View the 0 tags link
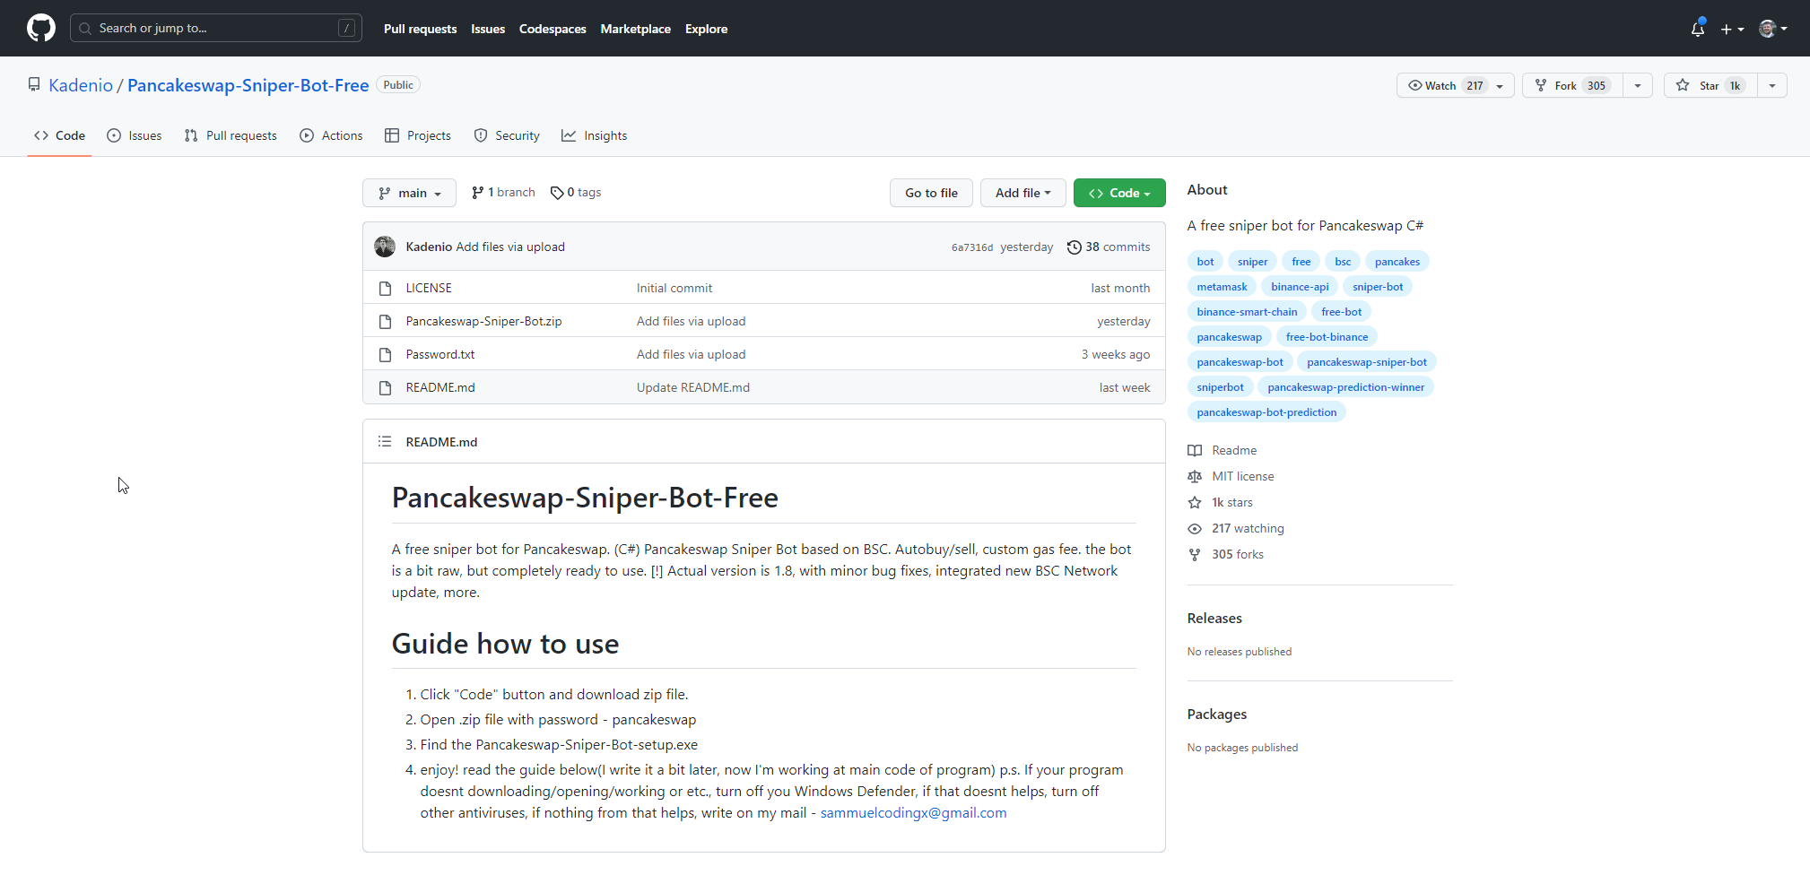The width and height of the screenshot is (1810, 875). tap(576, 193)
